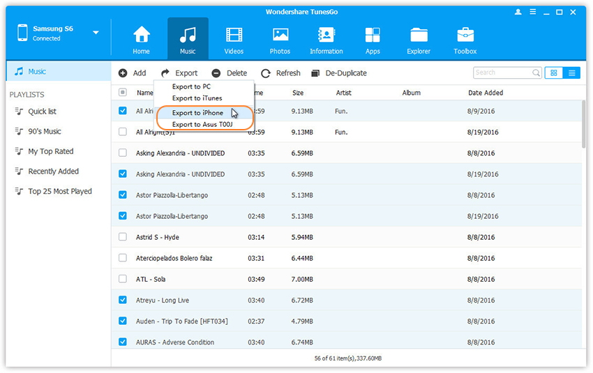Uncheck Atreyu - Long Live checkbox
593x373 pixels.
(x=123, y=300)
